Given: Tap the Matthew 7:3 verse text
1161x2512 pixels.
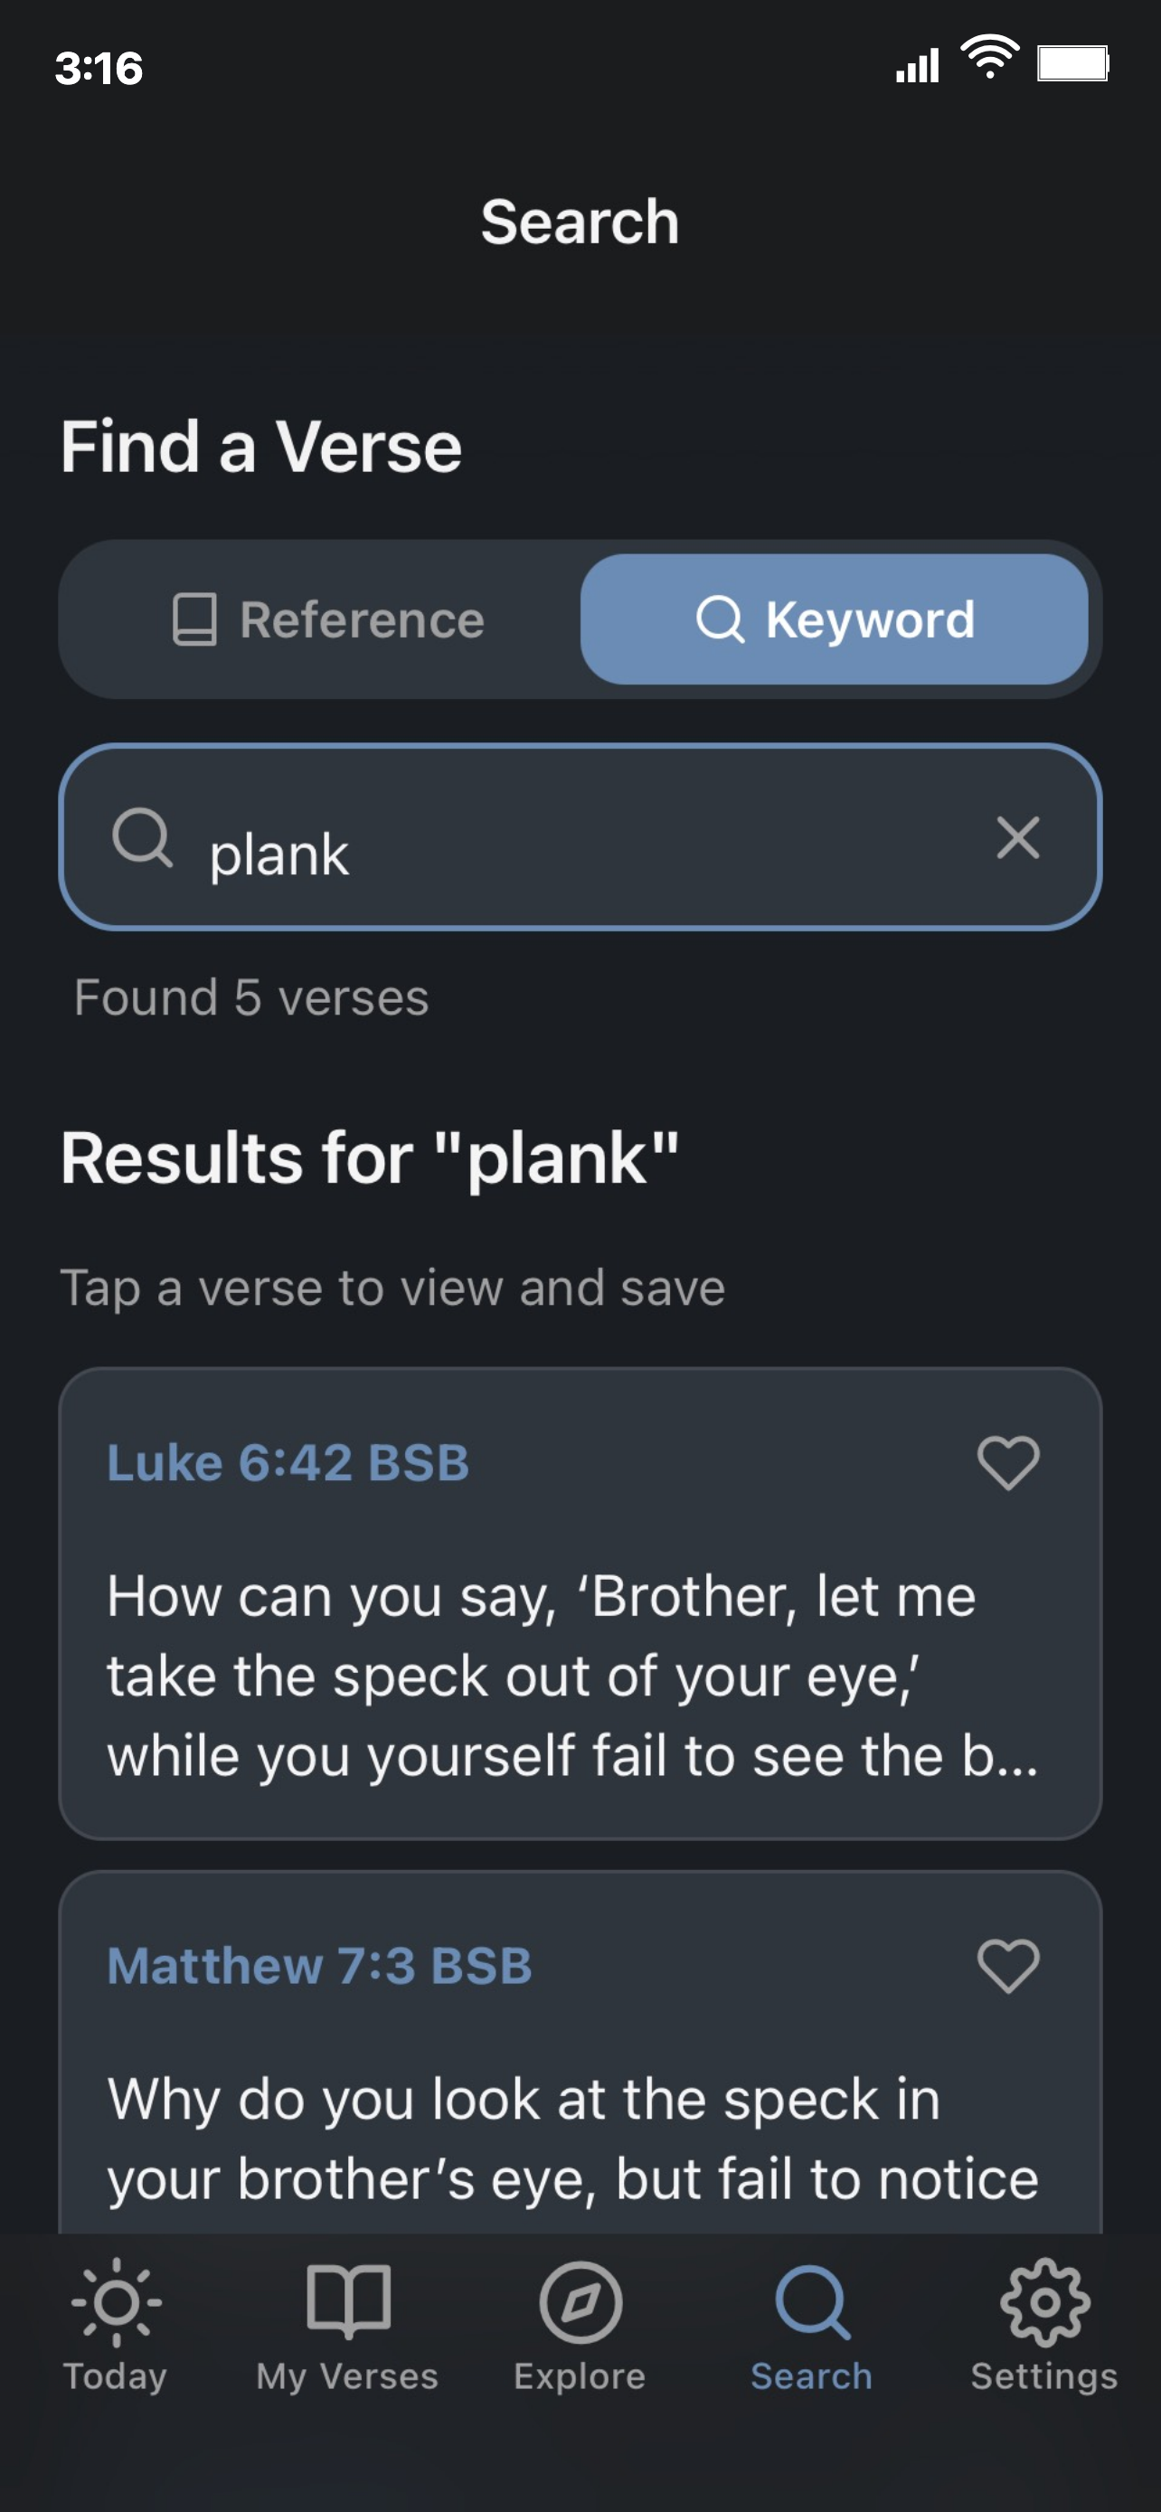Looking at the screenshot, I should [x=573, y=2139].
